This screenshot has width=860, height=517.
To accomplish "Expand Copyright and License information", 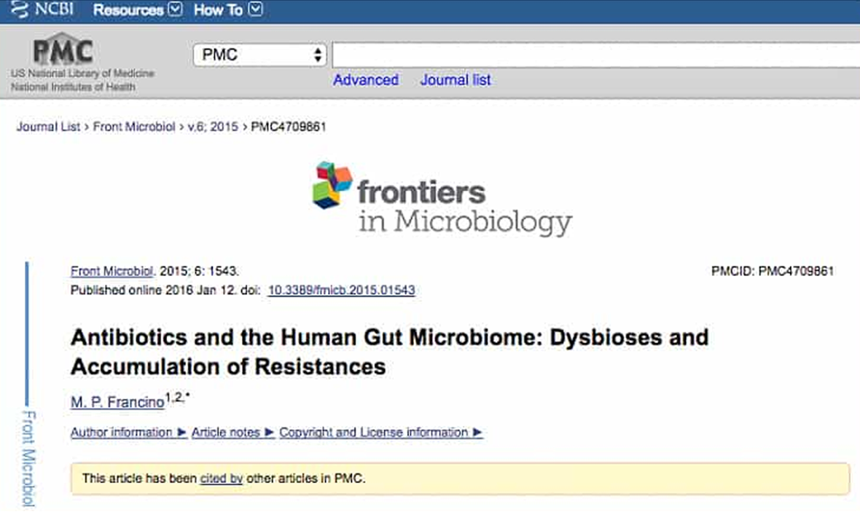I will [380, 433].
